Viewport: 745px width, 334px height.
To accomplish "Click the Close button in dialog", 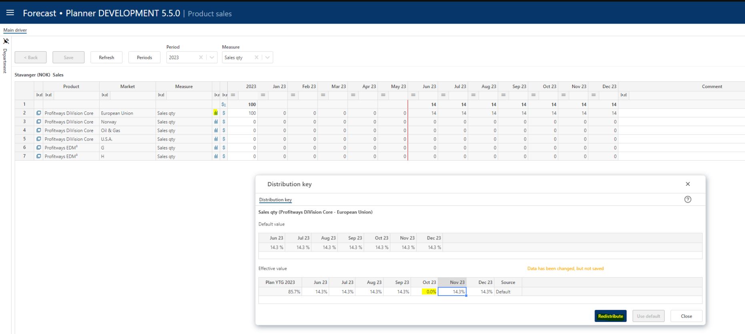I will pyautogui.click(x=687, y=316).
